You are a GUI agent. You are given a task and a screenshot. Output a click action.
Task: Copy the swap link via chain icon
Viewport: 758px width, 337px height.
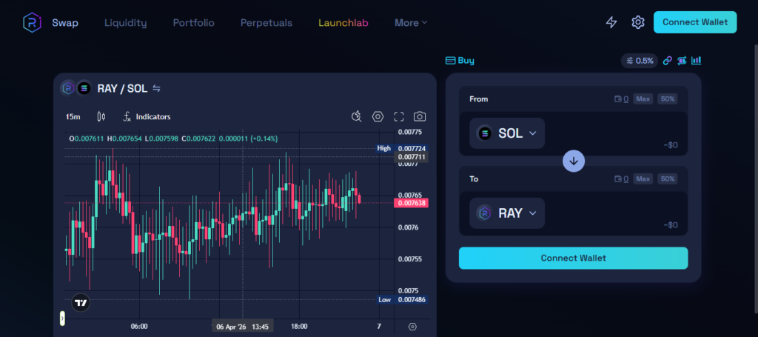coord(667,61)
